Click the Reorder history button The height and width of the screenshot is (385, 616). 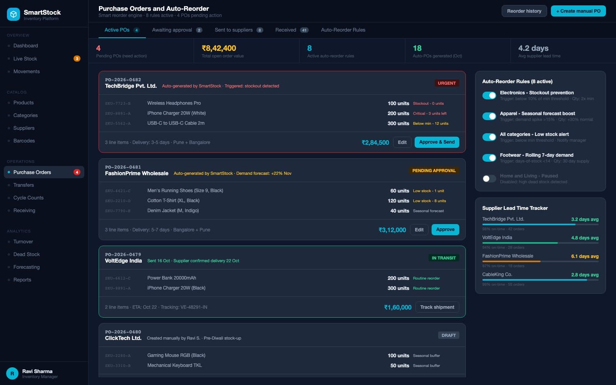[x=524, y=11]
